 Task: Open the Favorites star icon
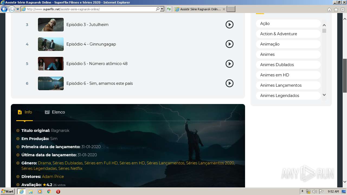[x=336, y=9]
